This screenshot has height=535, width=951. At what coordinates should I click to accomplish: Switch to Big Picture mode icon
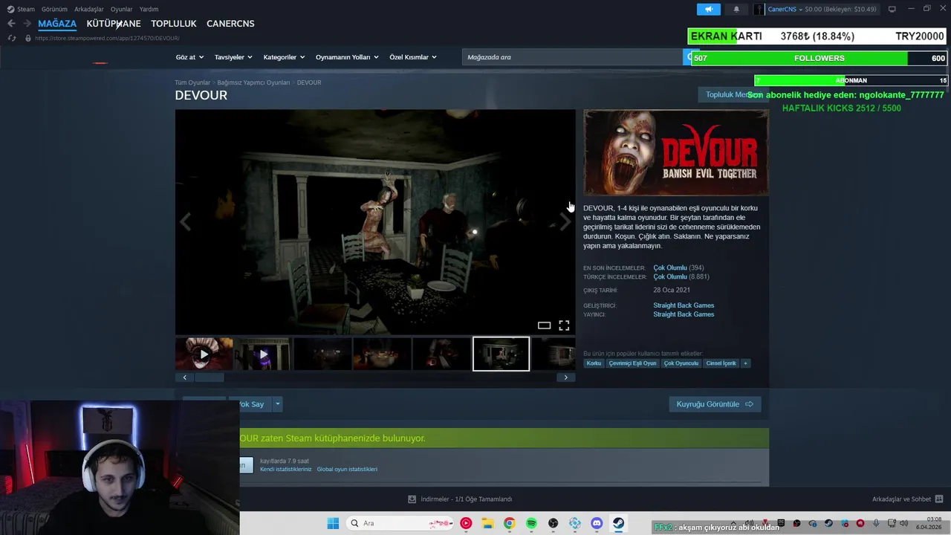[892, 9]
